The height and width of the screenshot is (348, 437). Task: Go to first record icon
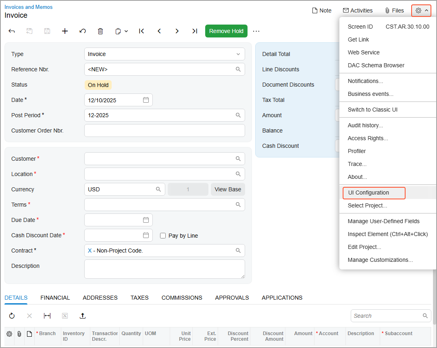click(142, 31)
